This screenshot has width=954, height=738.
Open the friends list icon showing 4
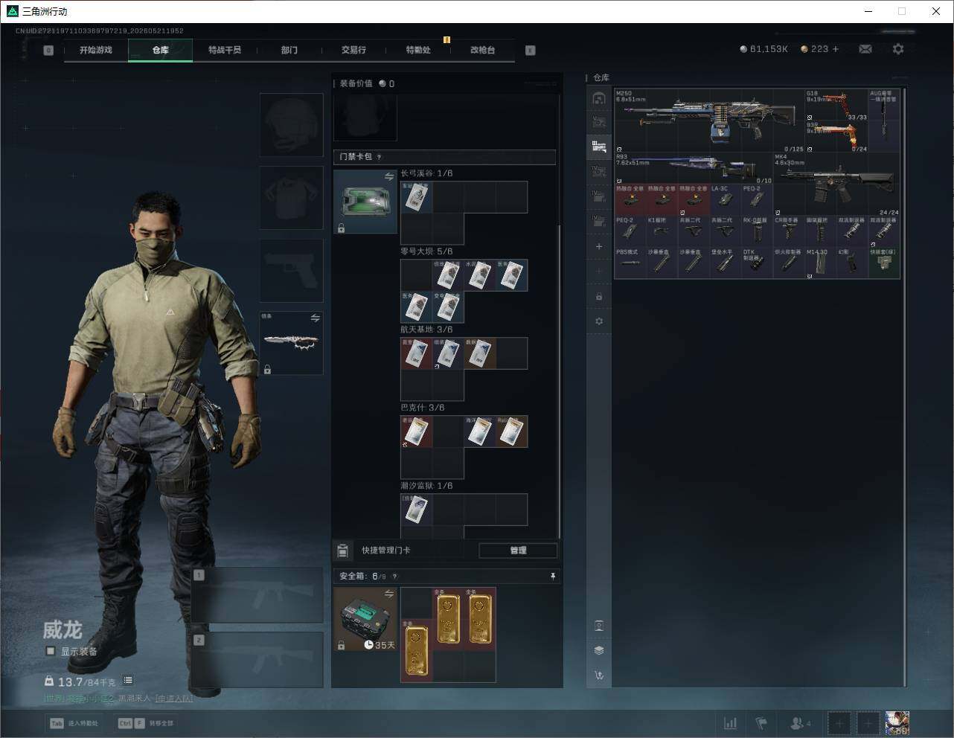pos(801,723)
